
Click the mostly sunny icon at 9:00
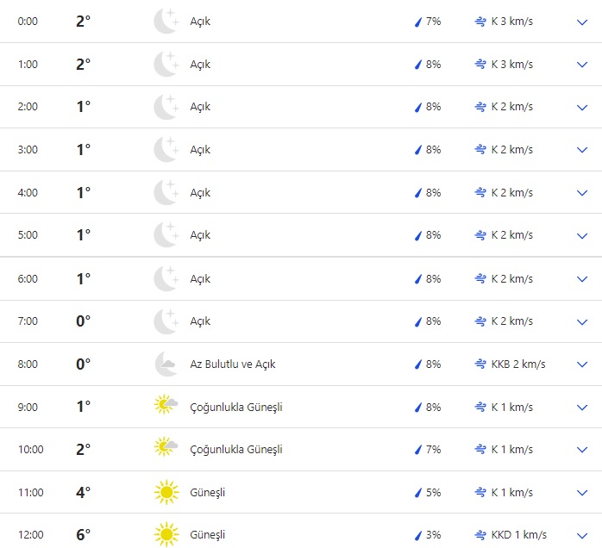tap(165, 406)
